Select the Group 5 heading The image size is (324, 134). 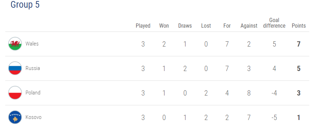coord(25,5)
